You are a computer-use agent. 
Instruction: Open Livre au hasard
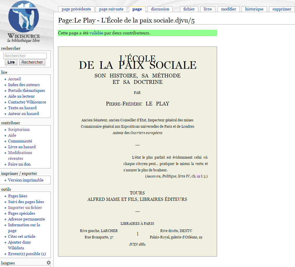(x=22, y=147)
